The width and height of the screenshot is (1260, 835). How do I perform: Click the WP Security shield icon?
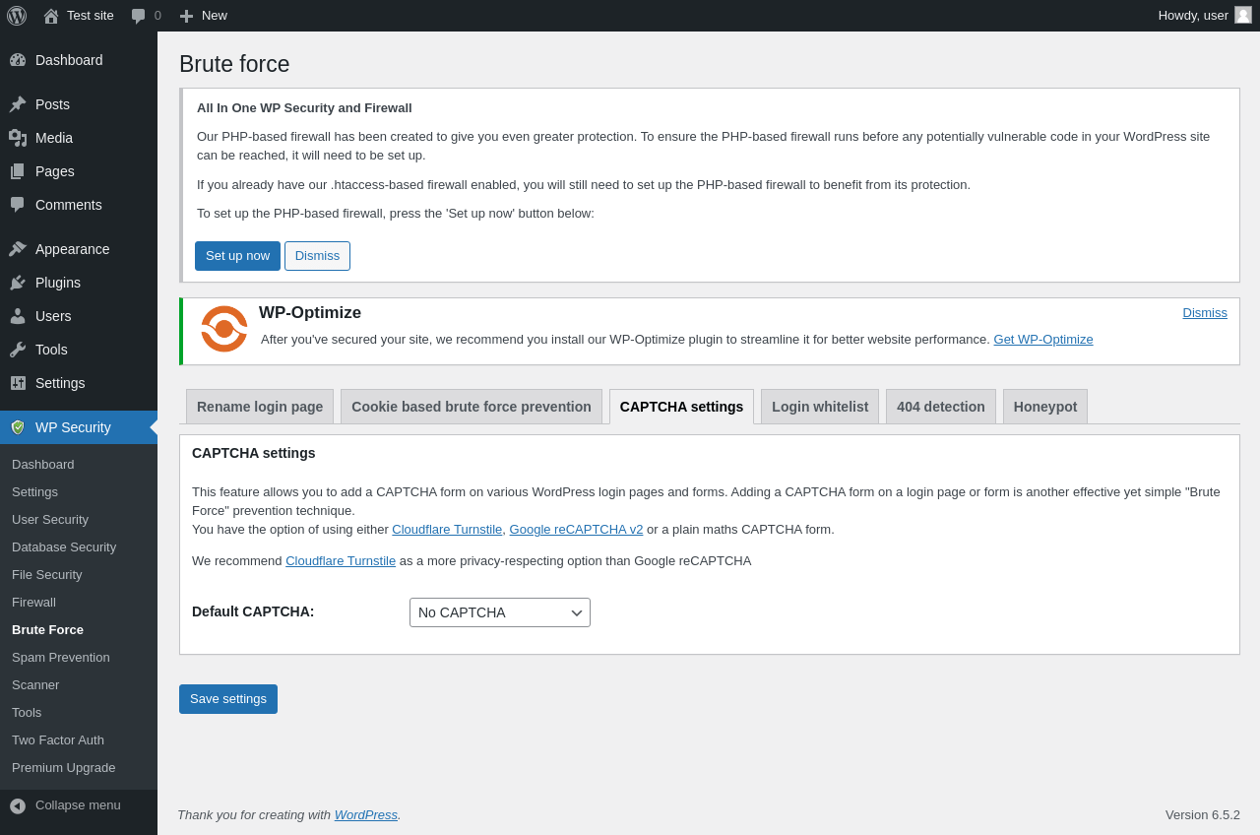[x=18, y=427]
